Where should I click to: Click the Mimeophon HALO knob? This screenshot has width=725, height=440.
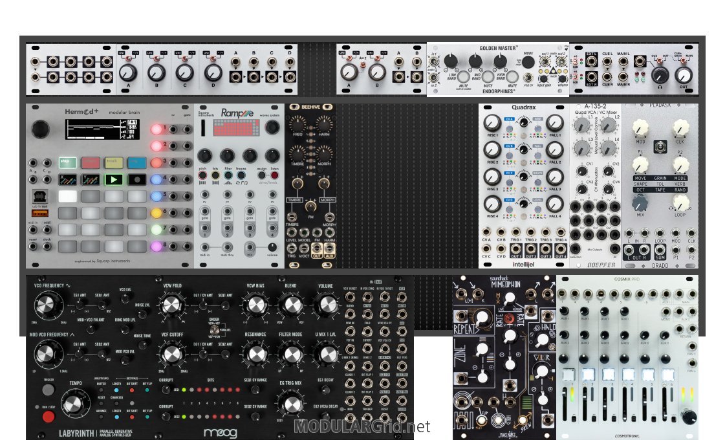click(x=542, y=340)
